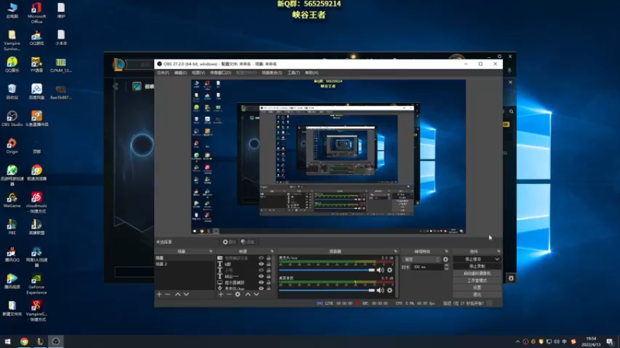Open the cloudmusic desktop shortcut
This screenshot has height=348, width=620.
tap(36, 203)
